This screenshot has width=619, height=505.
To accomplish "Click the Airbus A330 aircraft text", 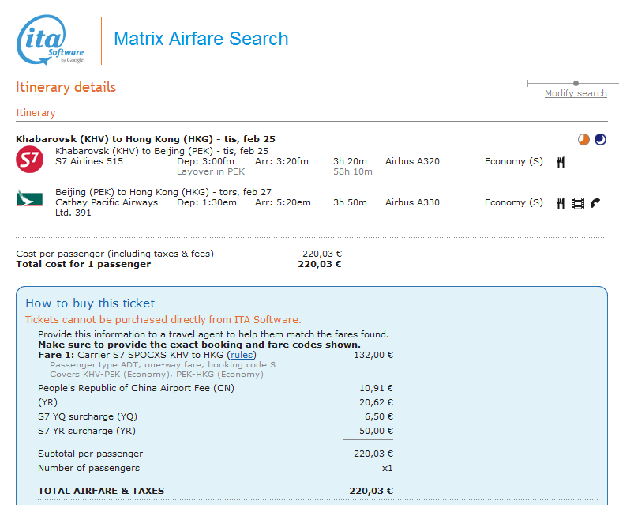I will [412, 202].
